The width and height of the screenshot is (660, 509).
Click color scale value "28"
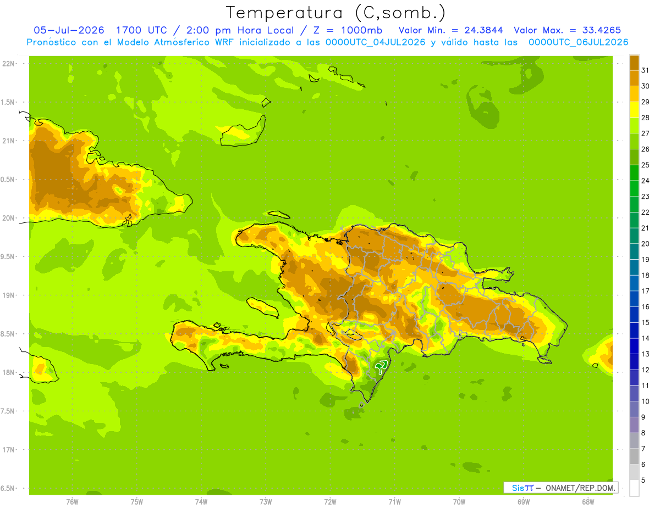tap(645, 118)
